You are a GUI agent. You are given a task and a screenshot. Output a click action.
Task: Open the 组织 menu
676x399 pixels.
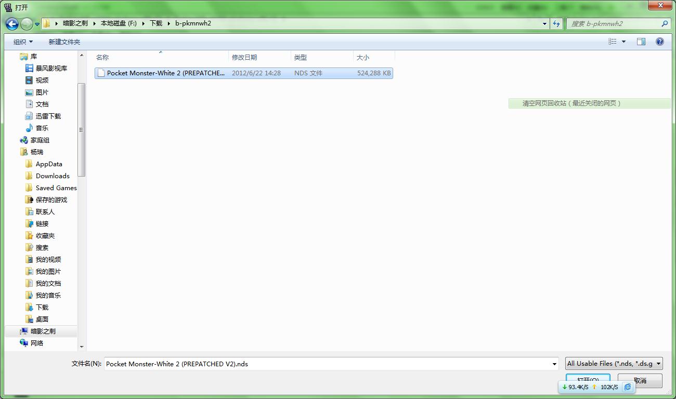click(x=23, y=42)
